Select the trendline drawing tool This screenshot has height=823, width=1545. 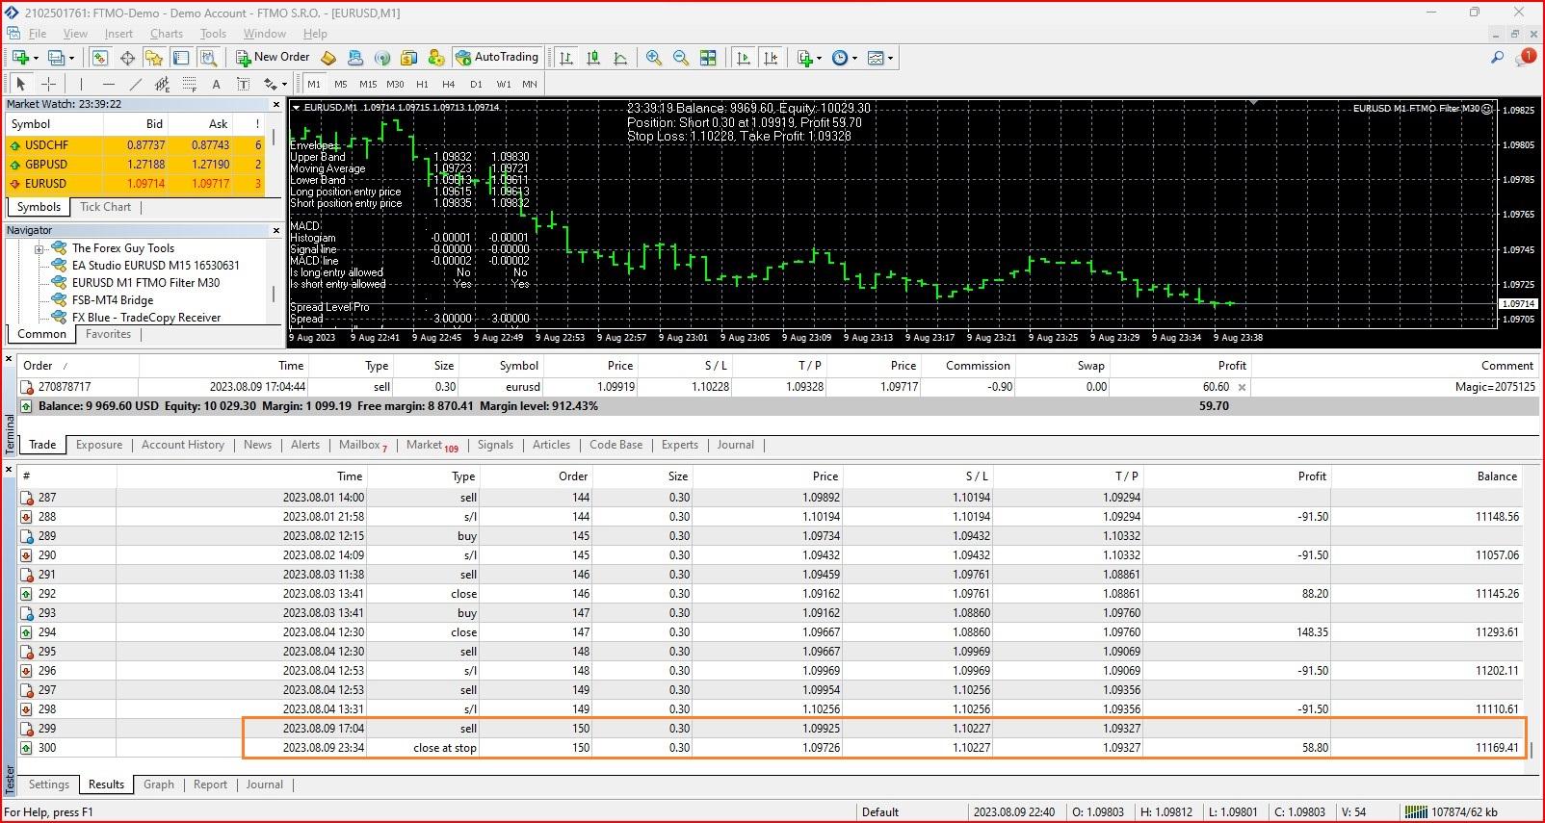coord(136,84)
